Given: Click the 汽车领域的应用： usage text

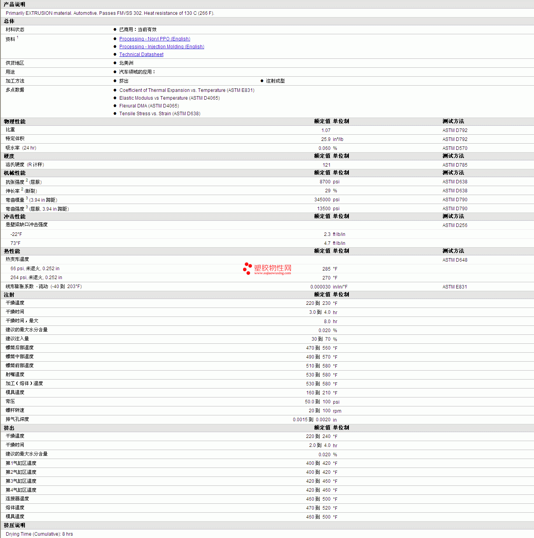Looking at the screenshot, I should pos(137,72).
